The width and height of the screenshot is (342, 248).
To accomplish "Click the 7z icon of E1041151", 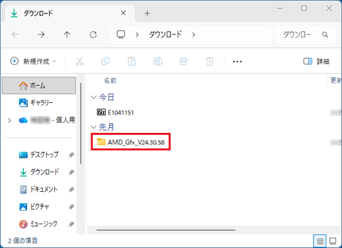I will click(x=101, y=112).
